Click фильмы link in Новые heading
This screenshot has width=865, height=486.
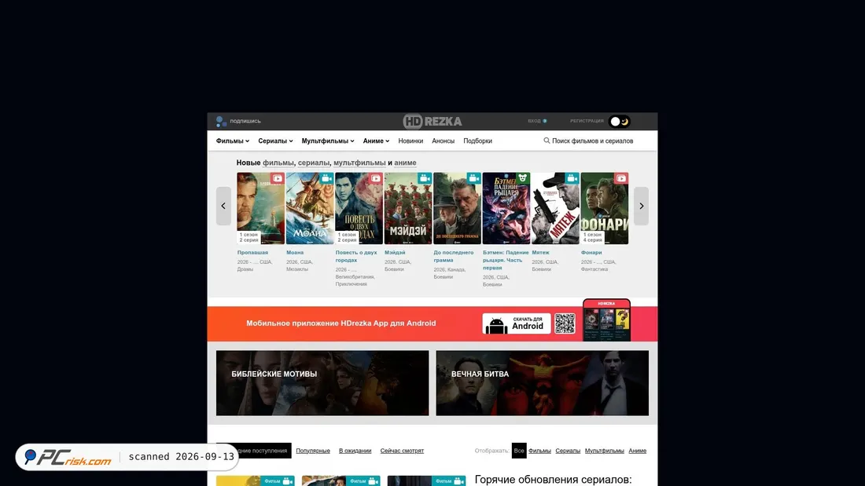click(x=278, y=163)
